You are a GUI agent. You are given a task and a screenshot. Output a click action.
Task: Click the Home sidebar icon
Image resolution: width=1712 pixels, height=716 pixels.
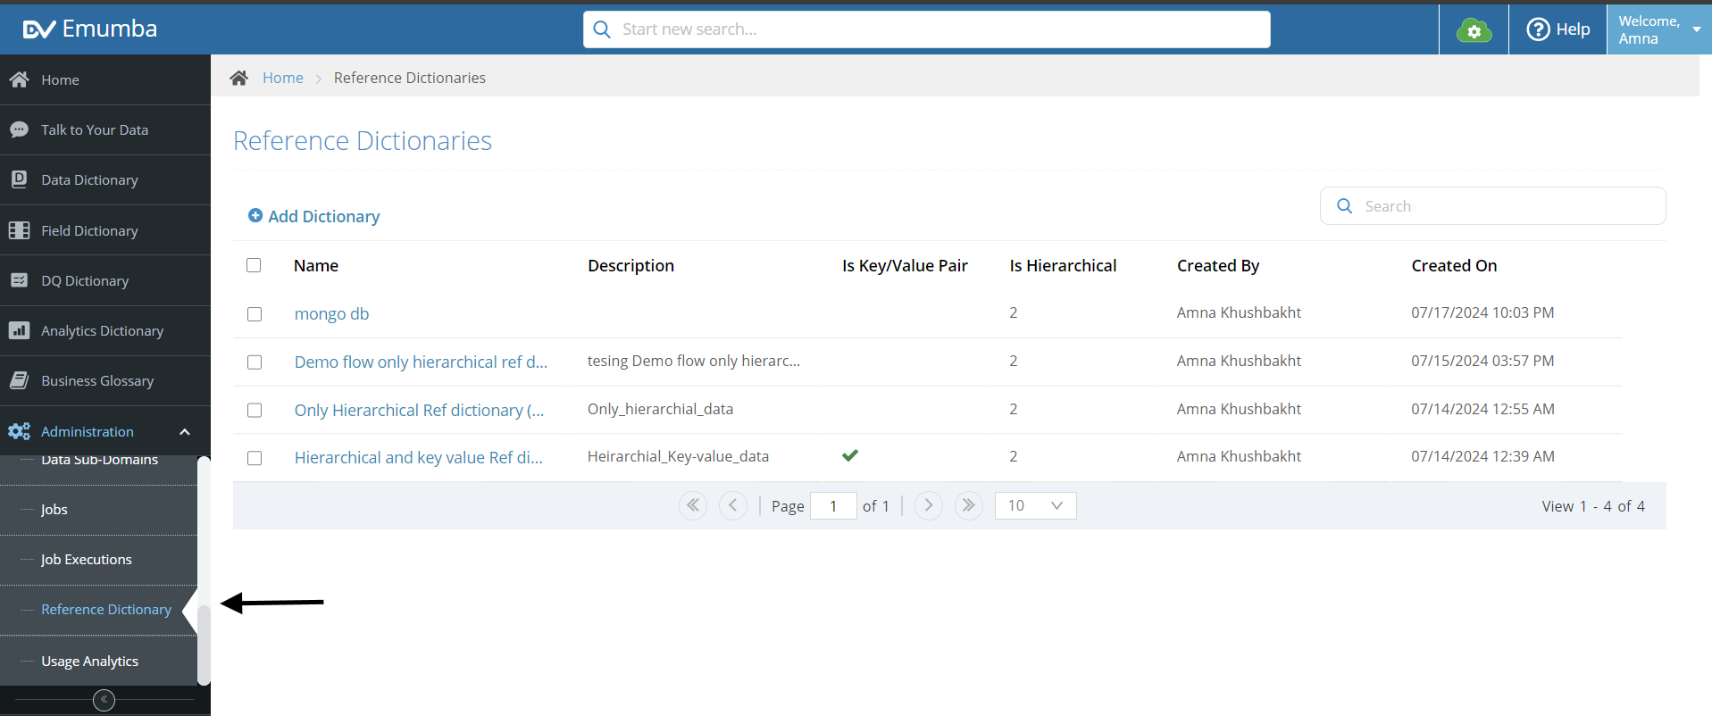click(x=19, y=79)
